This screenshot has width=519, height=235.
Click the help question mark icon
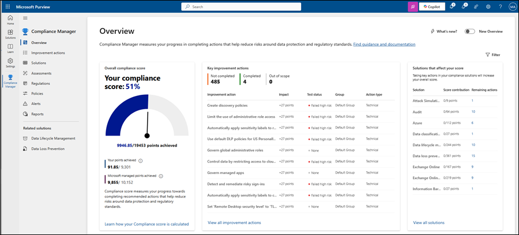[499, 7]
